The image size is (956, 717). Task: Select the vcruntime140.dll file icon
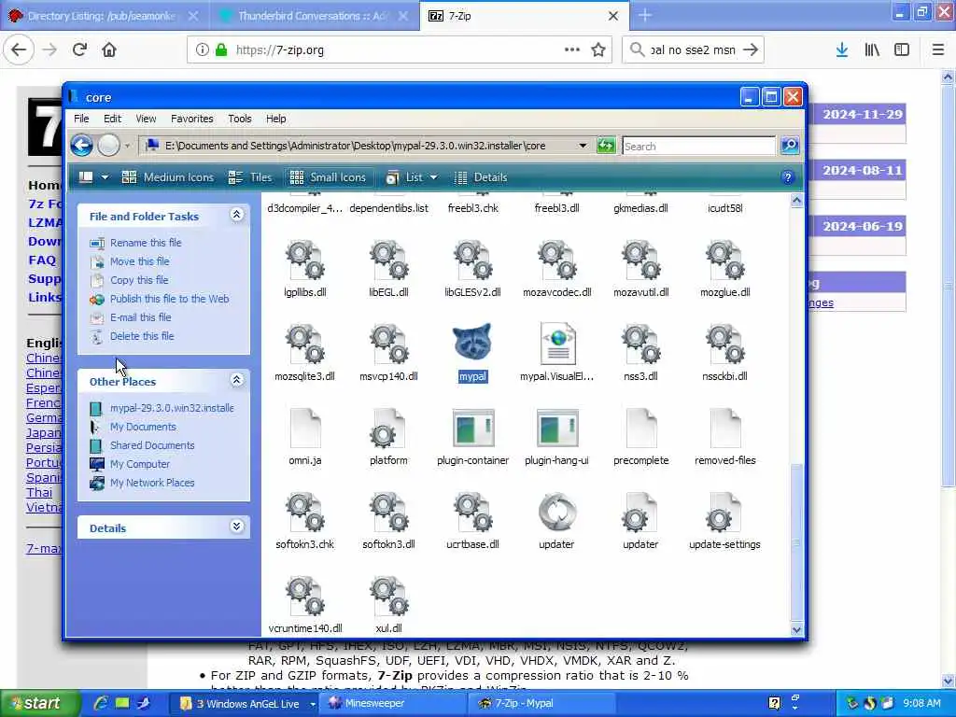(304, 597)
